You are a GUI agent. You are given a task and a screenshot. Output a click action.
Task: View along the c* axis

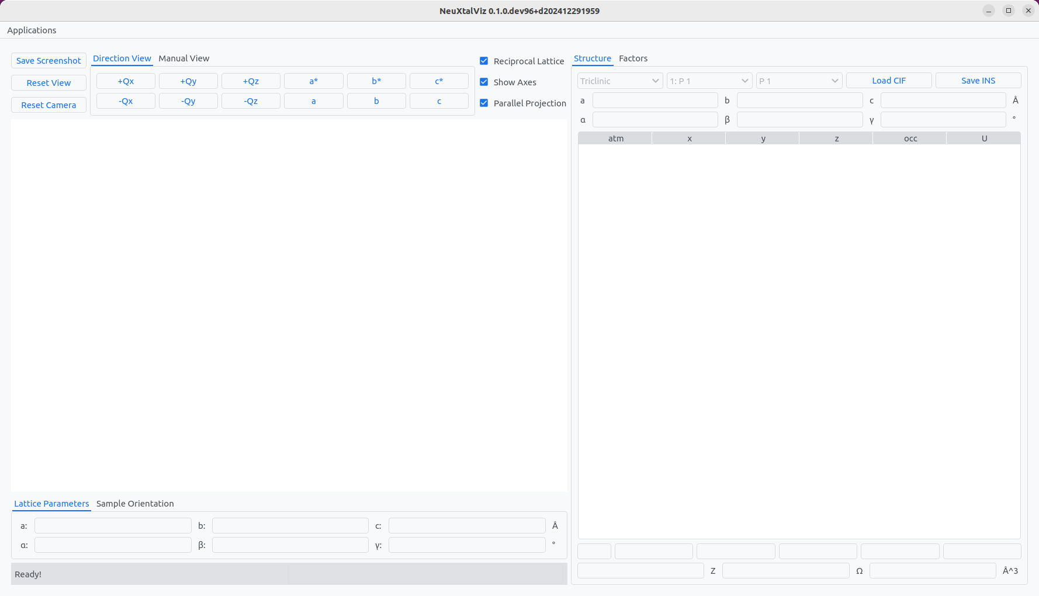tap(438, 81)
